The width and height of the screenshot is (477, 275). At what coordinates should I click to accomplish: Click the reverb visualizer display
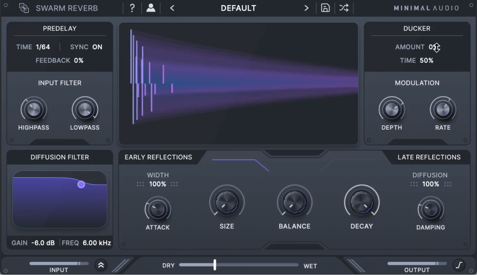coord(238,83)
